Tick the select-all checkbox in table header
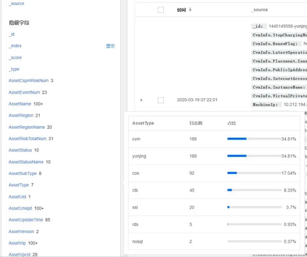Image resolution: width=307 pixels, height=257 pixels. (x=161, y=10)
